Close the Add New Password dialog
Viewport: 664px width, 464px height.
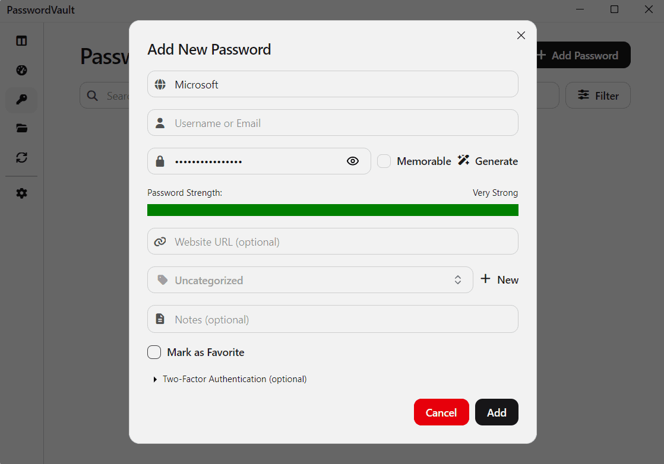point(521,35)
